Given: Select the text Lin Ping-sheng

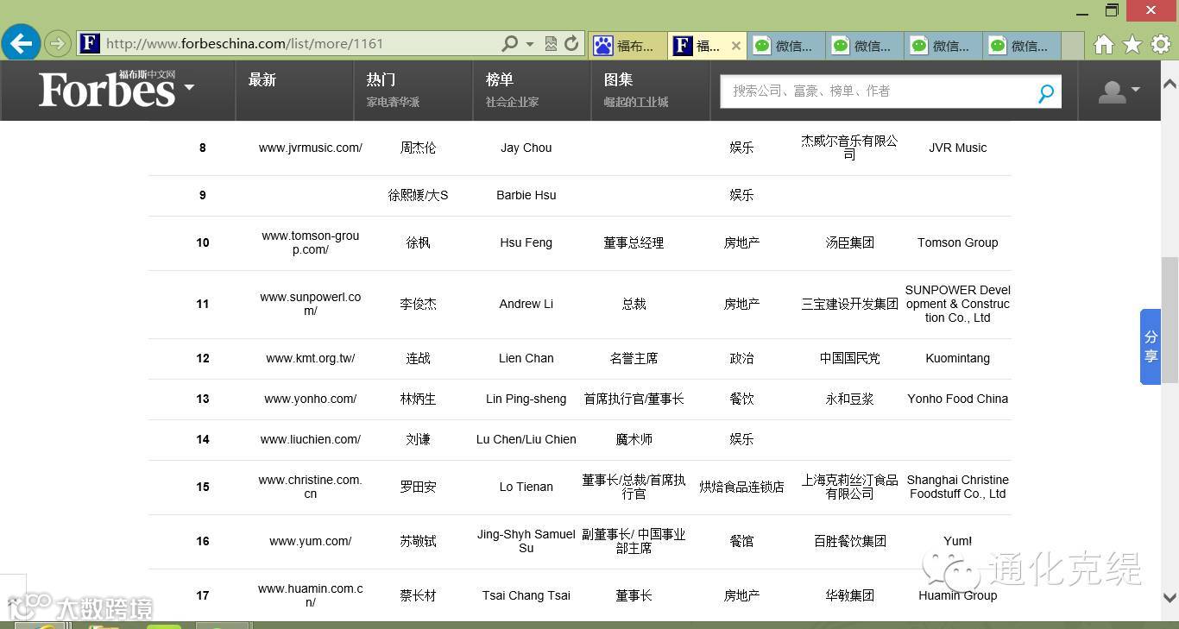Looking at the screenshot, I should (x=526, y=399).
